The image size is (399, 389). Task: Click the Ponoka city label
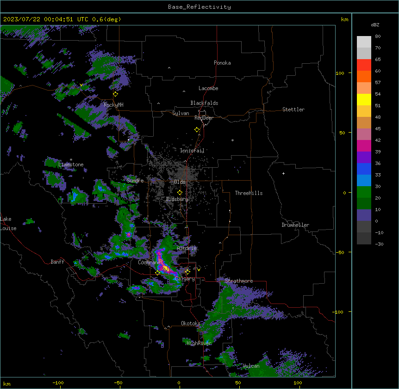(222, 63)
